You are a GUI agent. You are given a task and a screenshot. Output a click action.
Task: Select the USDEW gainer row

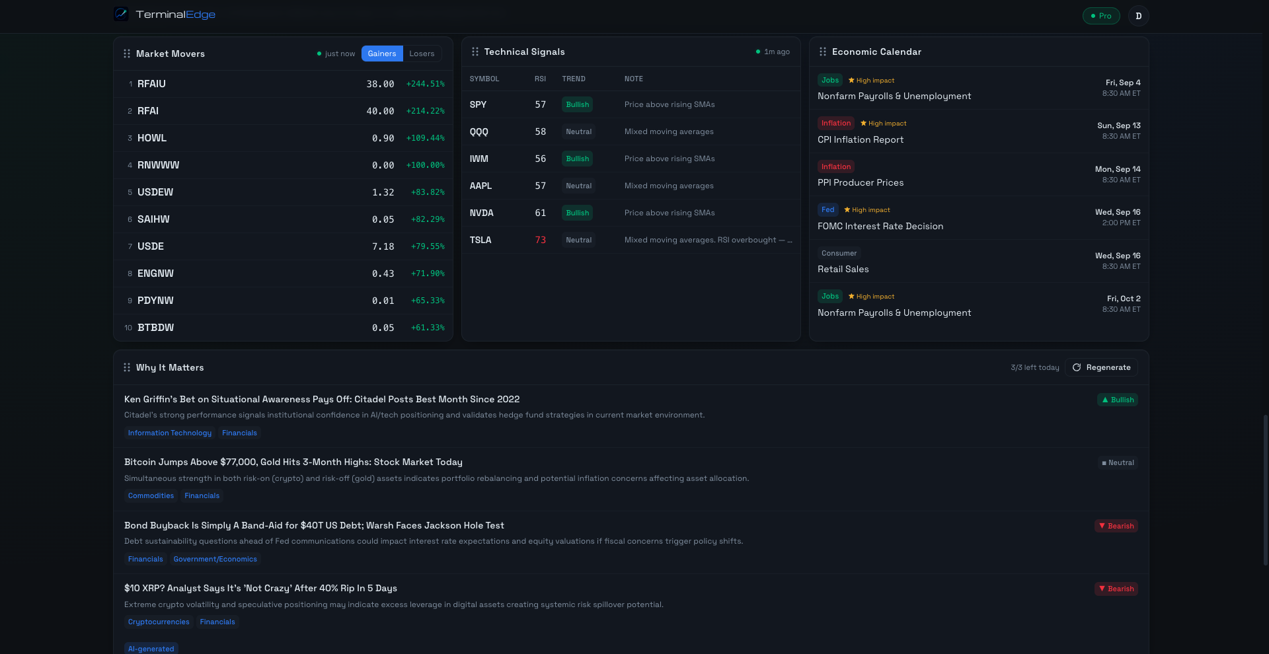point(284,192)
